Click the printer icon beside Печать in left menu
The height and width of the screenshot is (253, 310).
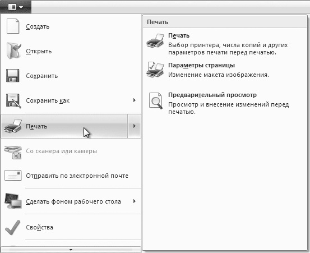click(13, 126)
